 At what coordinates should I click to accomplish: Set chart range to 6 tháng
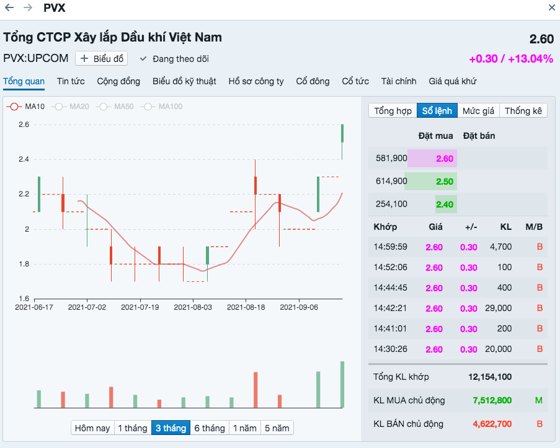210,428
